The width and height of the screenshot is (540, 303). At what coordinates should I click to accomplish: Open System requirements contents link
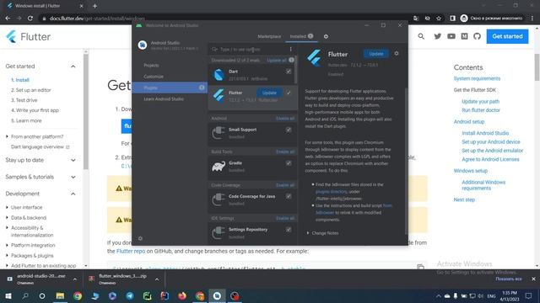point(477,78)
